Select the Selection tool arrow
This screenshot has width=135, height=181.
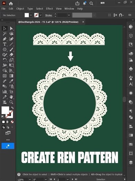coord(4,29)
